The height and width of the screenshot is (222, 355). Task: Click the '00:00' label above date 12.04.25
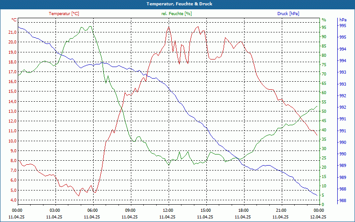click(x=319, y=210)
